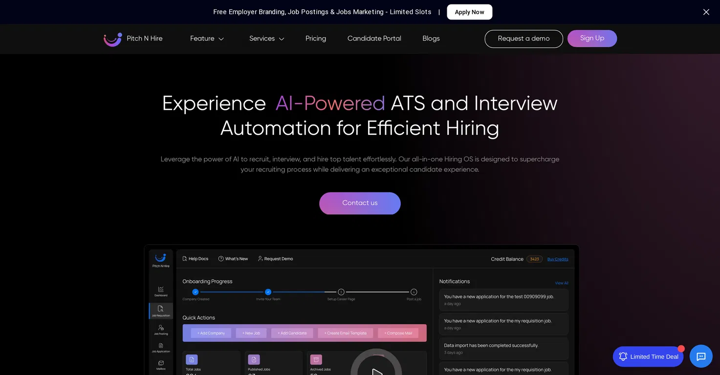Click the Credit Balance label
The image size is (720, 375).
507,259
